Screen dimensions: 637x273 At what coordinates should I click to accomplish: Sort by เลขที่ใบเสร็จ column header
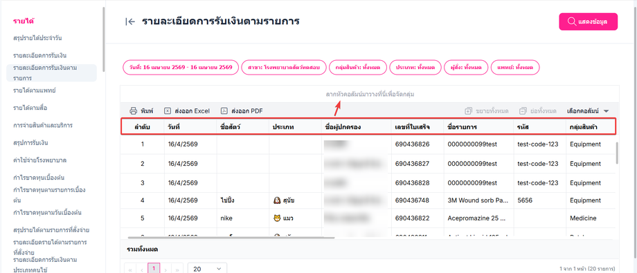tap(418, 127)
